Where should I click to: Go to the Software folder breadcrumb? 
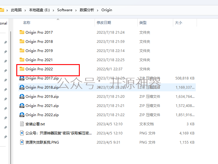[65, 10]
